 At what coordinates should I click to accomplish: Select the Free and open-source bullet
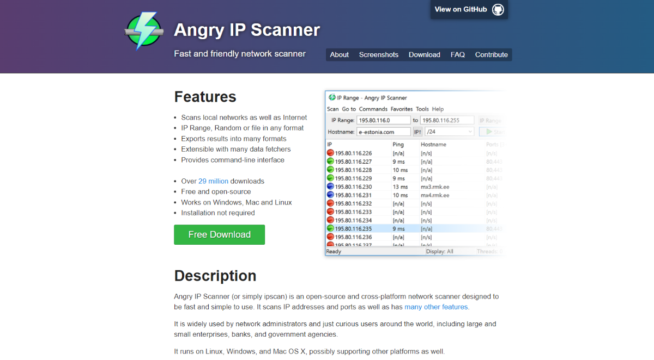[216, 191]
